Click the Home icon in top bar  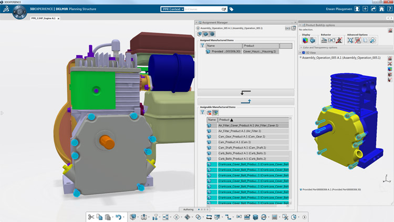[x=381, y=8]
